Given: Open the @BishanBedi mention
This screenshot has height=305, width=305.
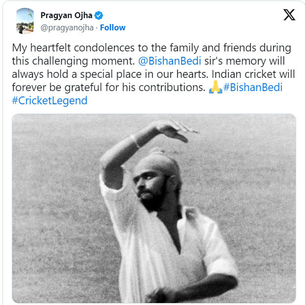Looking at the screenshot, I should (x=169, y=61).
